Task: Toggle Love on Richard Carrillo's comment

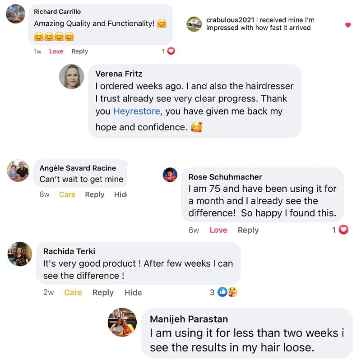Action: 56,51
